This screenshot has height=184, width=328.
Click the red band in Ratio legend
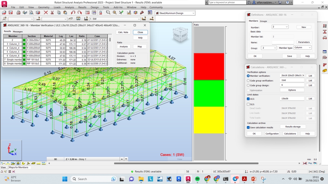click(209, 66)
